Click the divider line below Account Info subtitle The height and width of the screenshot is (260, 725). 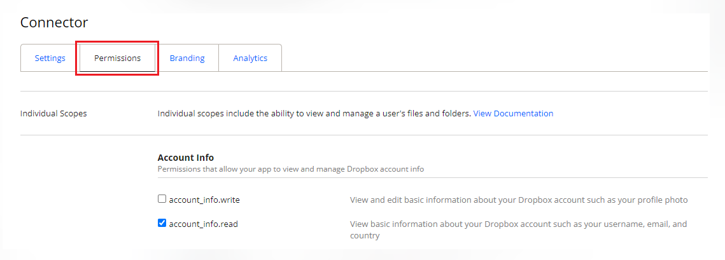432,178
